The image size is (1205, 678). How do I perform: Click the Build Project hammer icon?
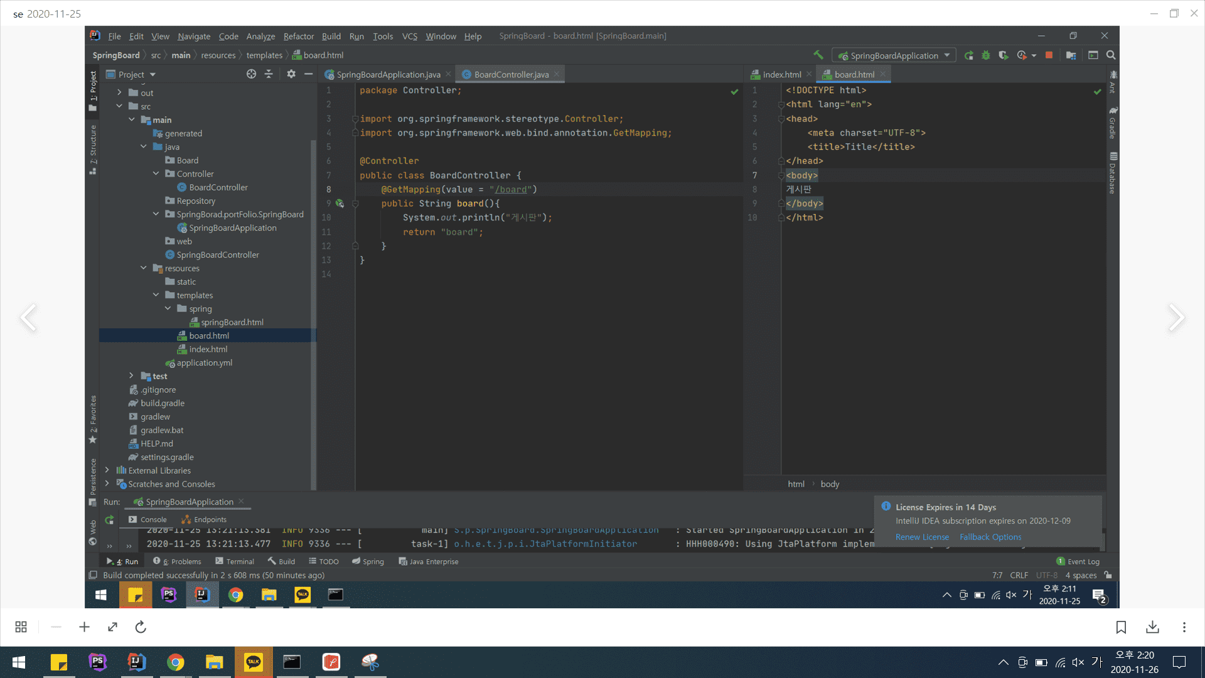(818, 55)
